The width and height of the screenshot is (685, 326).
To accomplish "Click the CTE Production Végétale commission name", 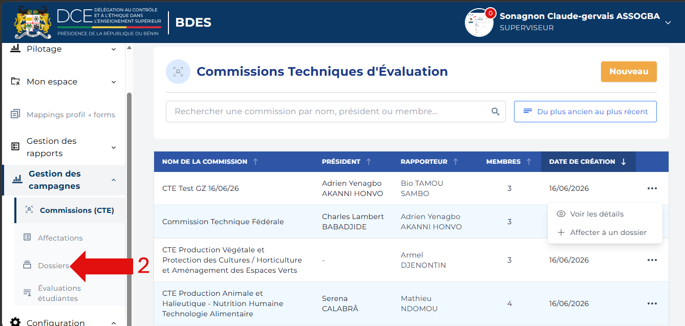I will click(232, 260).
